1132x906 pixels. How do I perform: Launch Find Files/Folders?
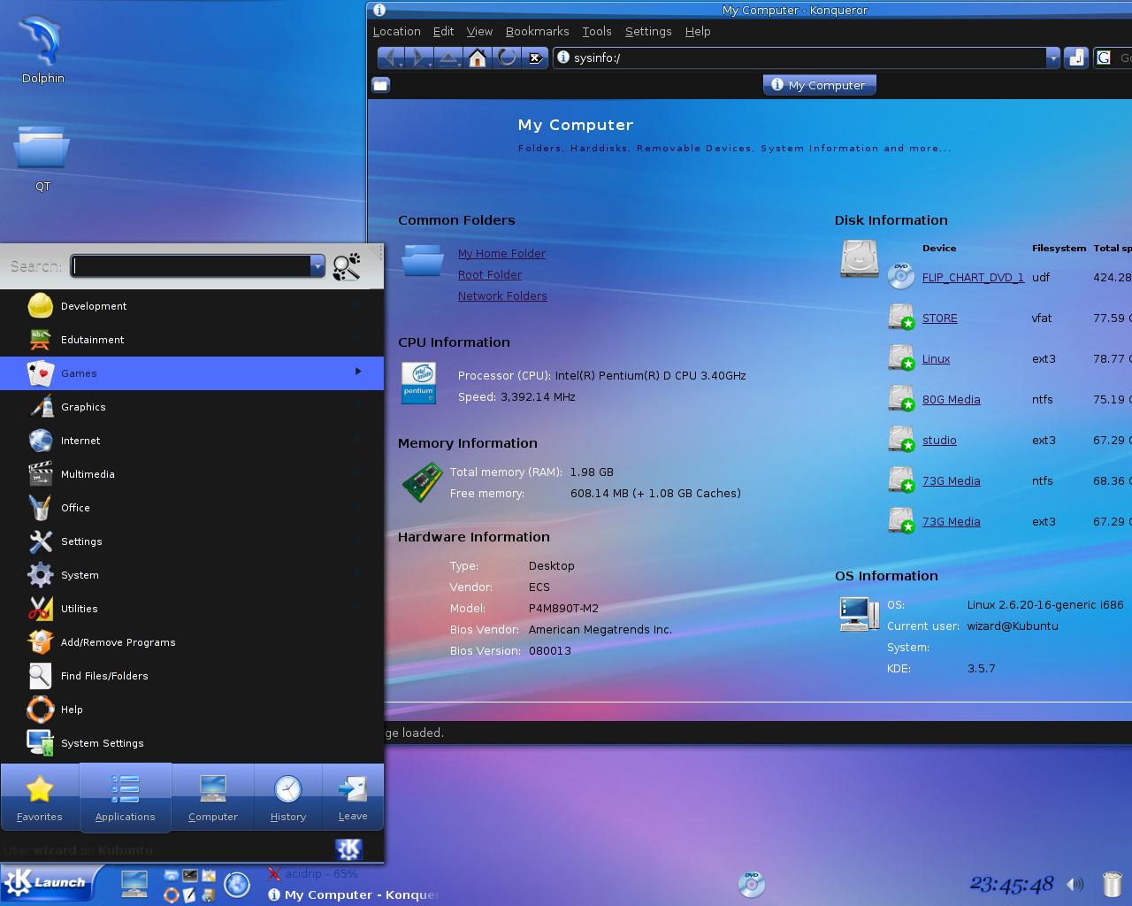point(192,675)
